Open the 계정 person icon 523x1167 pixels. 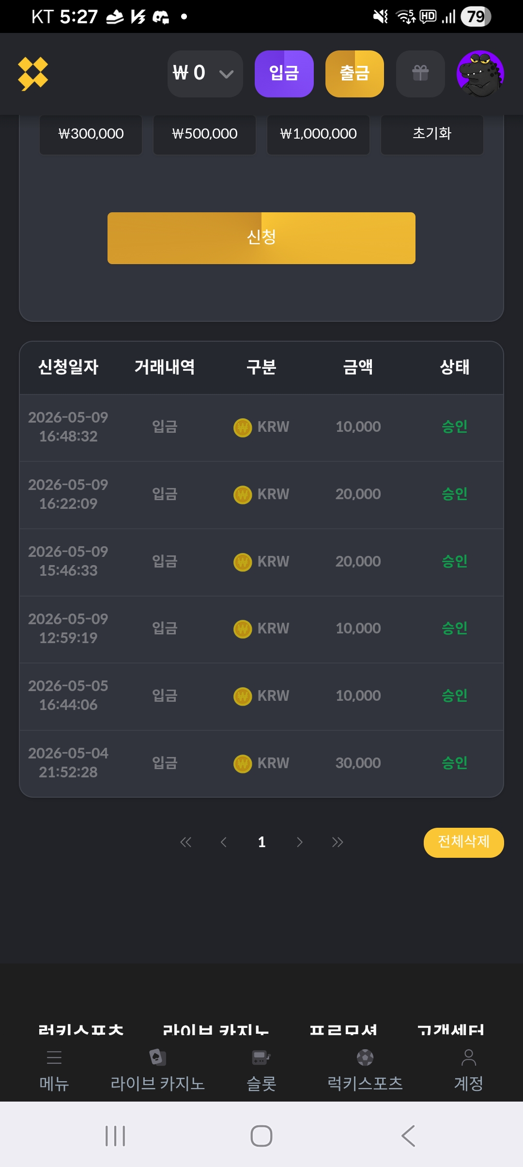point(468,1057)
